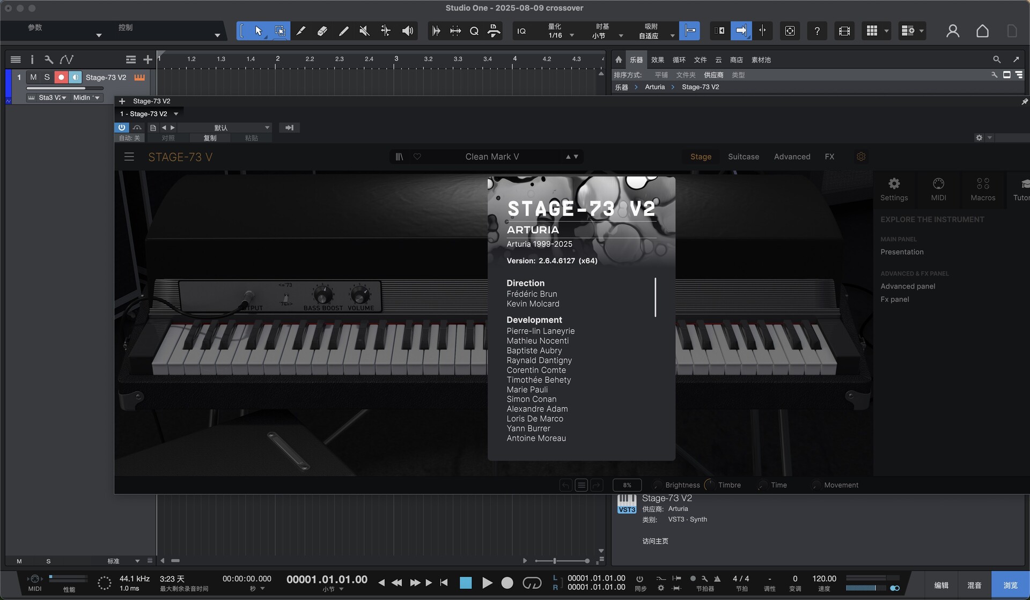Open the MIDI side panel tab
This screenshot has height=600, width=1030.
click(x=938, y=189)
